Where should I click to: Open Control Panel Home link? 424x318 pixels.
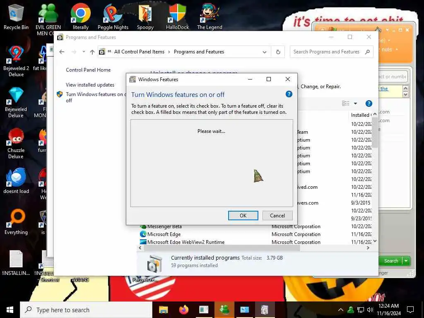[x=88, y=70]
